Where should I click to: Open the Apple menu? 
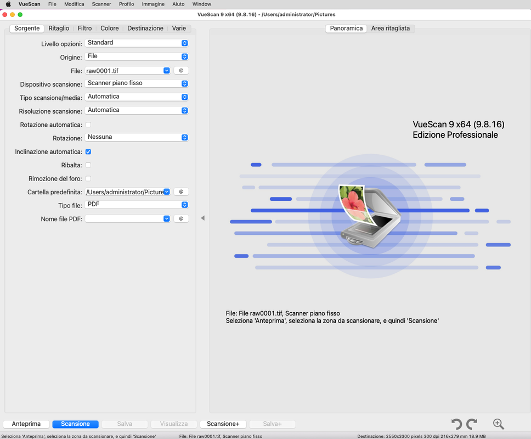pos(8,4)
